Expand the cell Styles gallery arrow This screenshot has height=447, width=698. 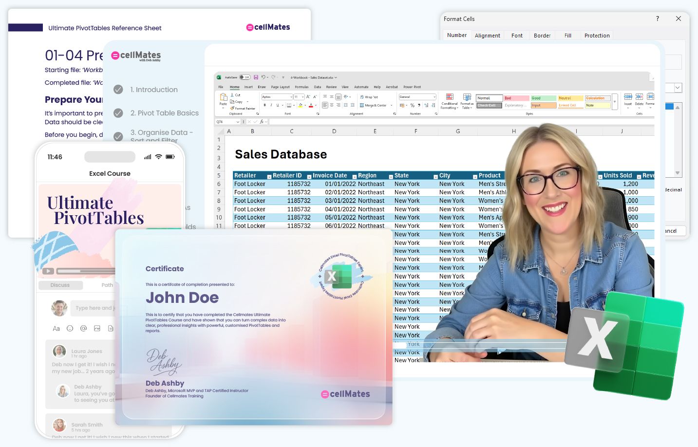coord(615,102)
